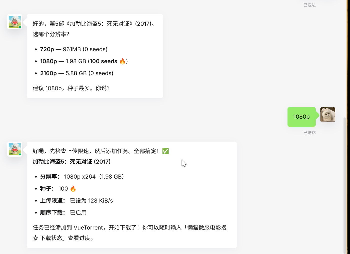
Task: Click the green online dot on the upper bot avatar
Action: [x=20, y=27]
